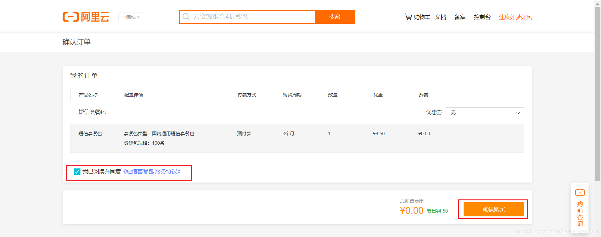Select the 节省¥4.50 savings text
Image resolution: width=601 pixels, height=237 pixels.
pyautogui.click(x=437, y=211)
